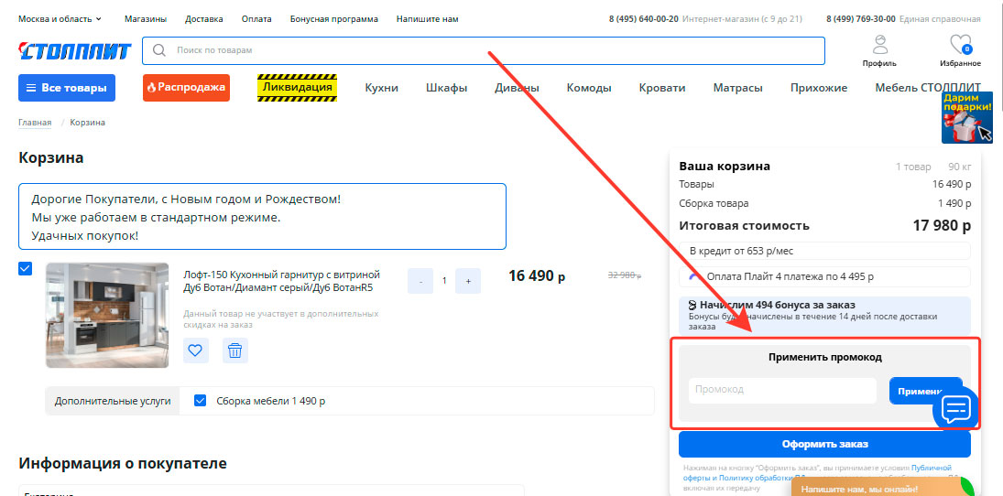Viewport: 1003px width, 496px height.
Task: Call phone number 8 (499) 769-30-00
Action: [x=860, y=19]
